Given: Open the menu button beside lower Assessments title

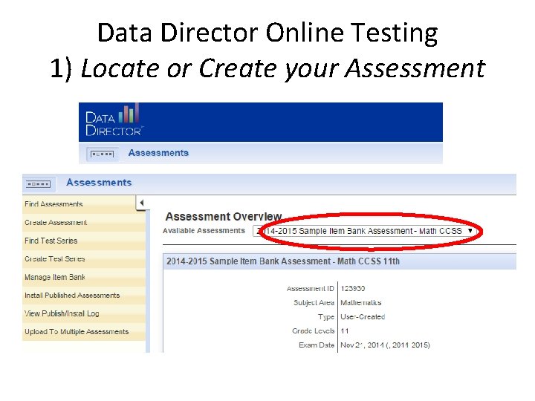Looking at the screenshot, I should pyautogui.click(x=39, y=184).
